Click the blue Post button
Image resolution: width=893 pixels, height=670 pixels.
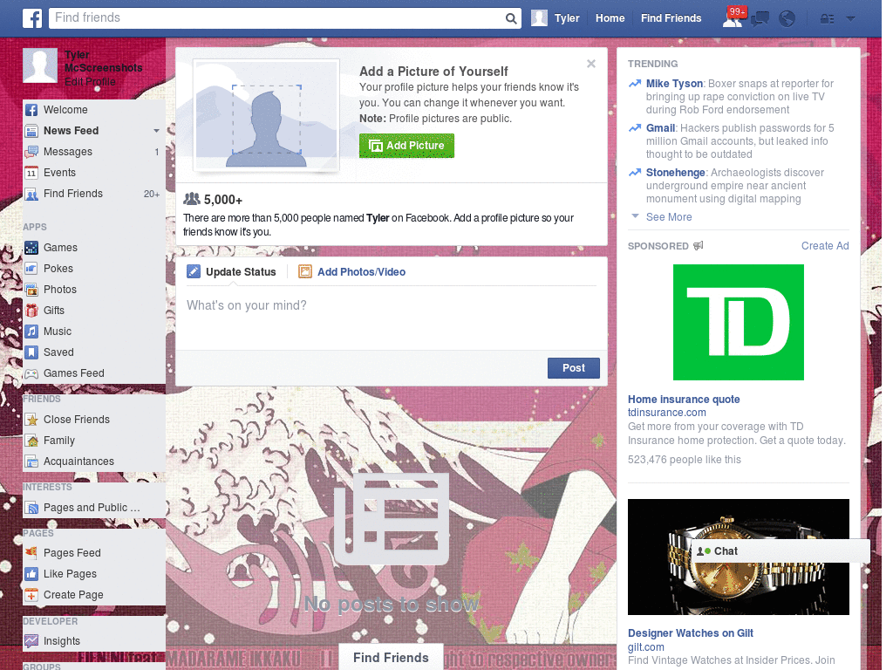coord(574,368)
